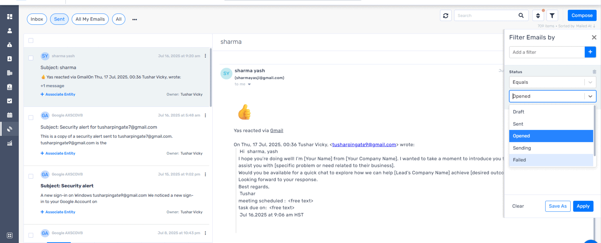Toggle the filter funnel button
Image resolution: width=601 pixels, height=243 pixels.
[552, 15]
